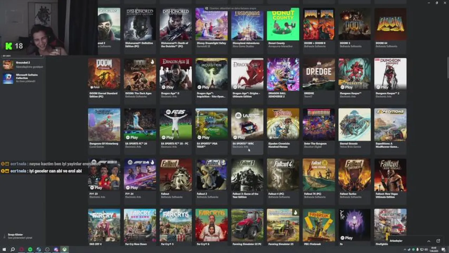The image size is (449, 253).
Task: Select Disney Dreamlight Valley game cover
Action: pyautogui.click(x=212, y=24)
